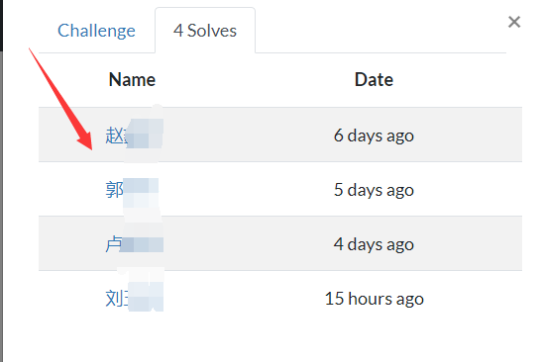
Task: Click the red arrow annotation head
Action: click(86, 141)
